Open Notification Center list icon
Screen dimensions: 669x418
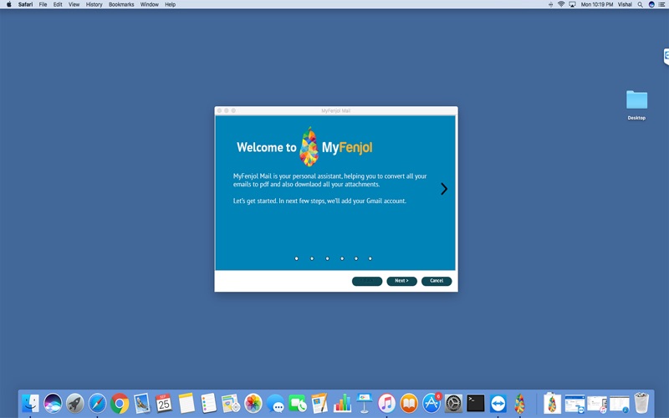click(662, 4)
